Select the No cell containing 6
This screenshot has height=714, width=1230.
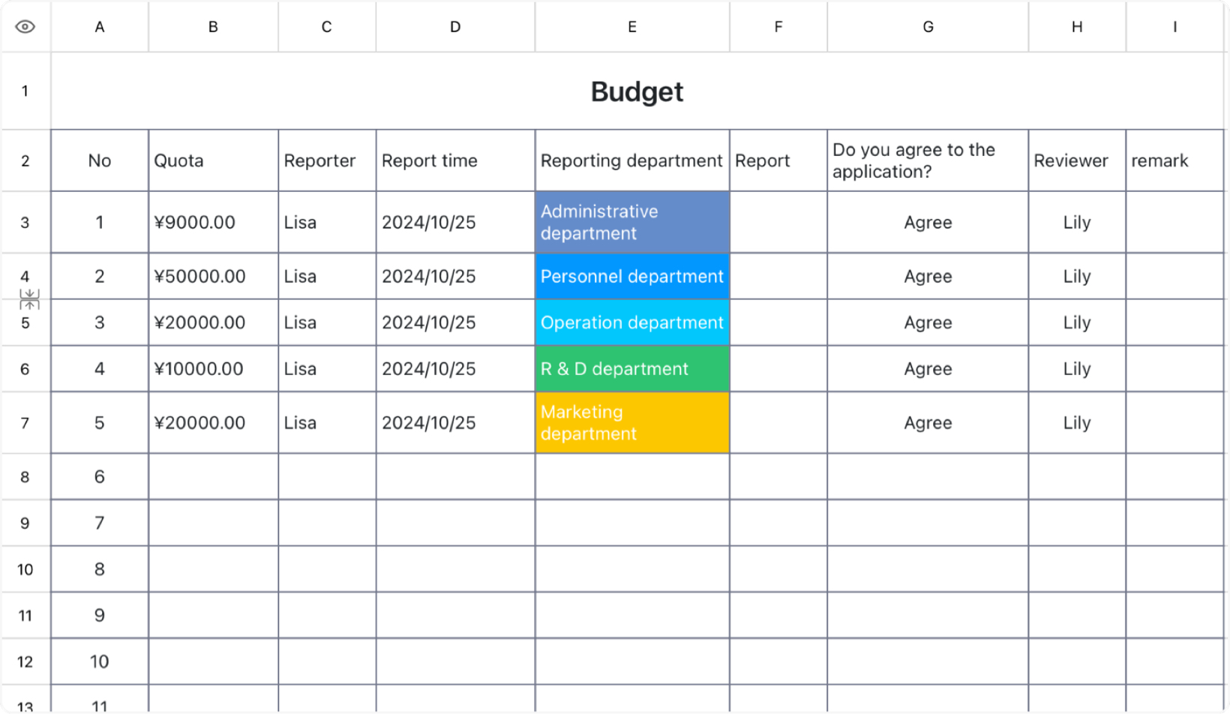click(x=100, y=477)
